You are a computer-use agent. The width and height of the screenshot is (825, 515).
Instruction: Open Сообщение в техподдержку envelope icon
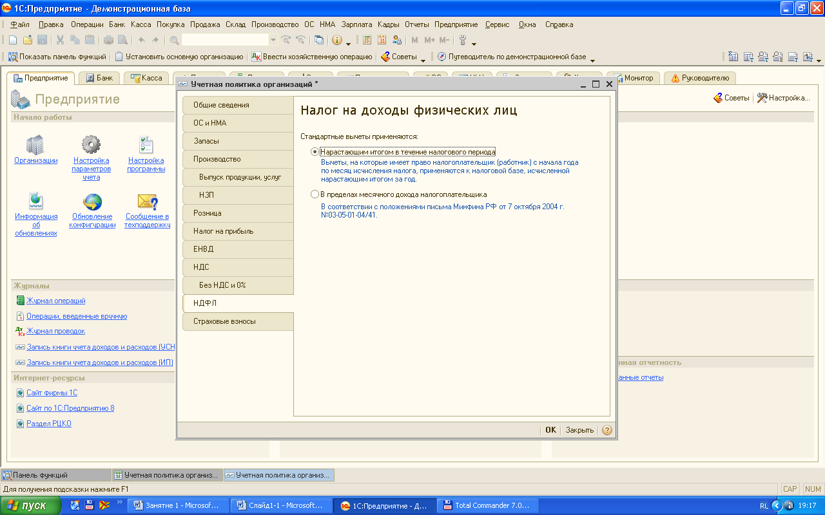click(148, 201)
